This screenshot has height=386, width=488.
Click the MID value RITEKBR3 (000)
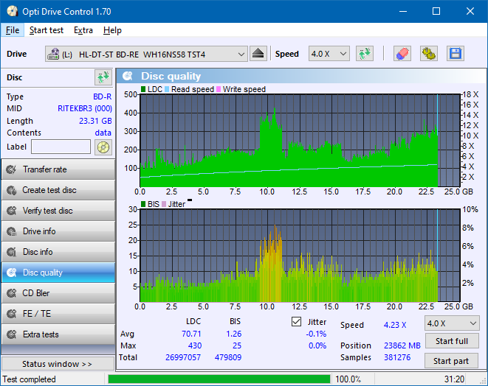tap(85, 108)
